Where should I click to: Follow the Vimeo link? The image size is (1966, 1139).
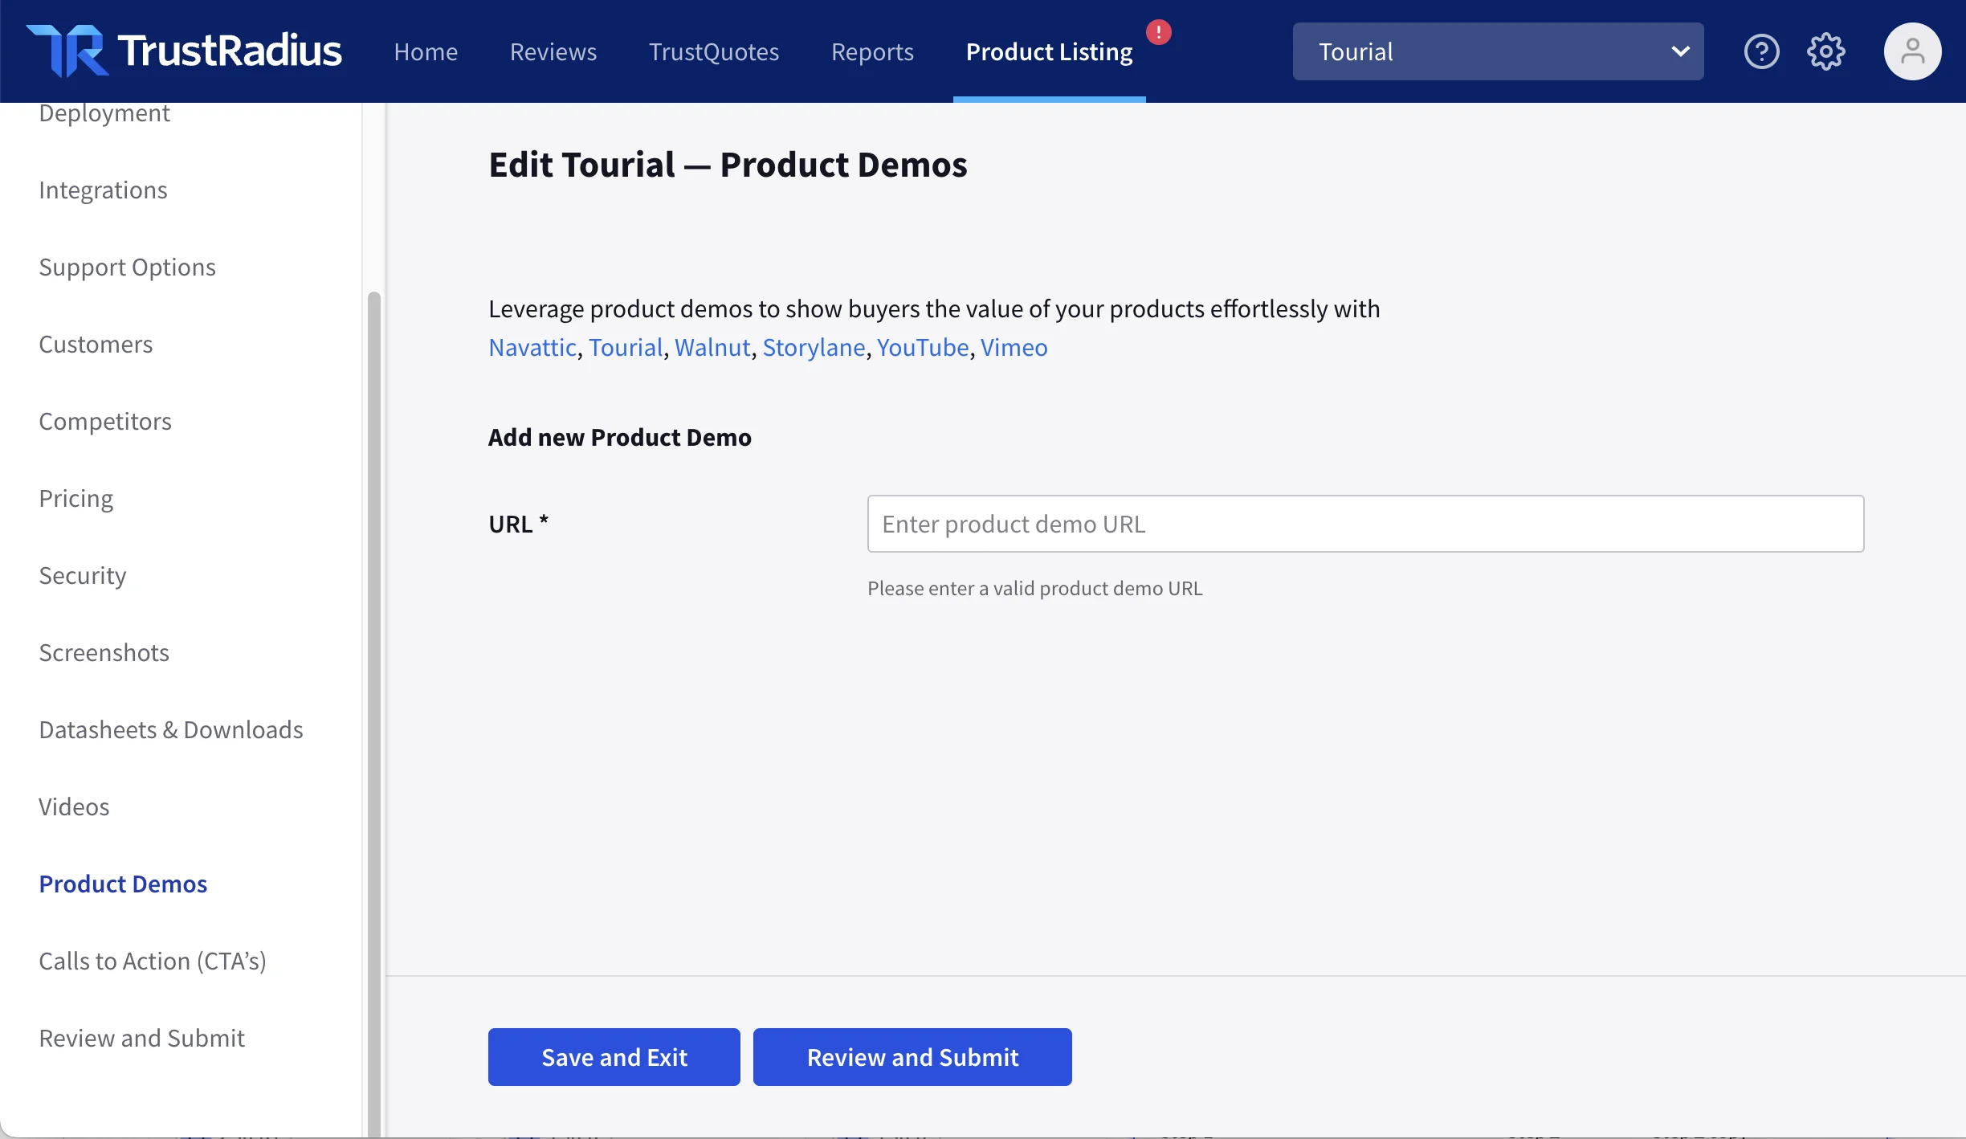(1014, 347)
